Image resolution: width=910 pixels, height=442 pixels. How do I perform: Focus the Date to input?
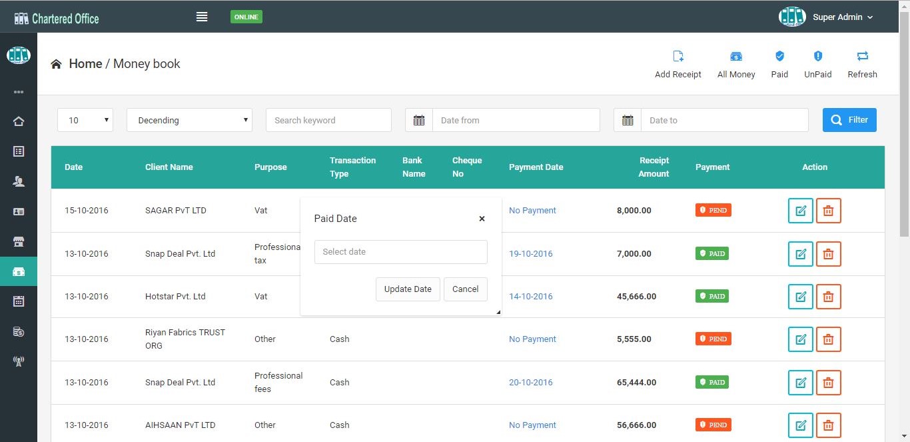725,120
